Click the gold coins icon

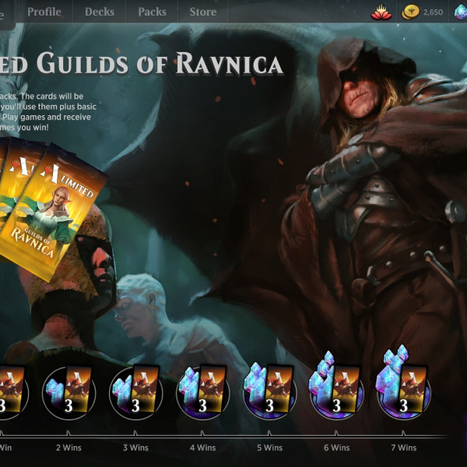click(410, 12)
